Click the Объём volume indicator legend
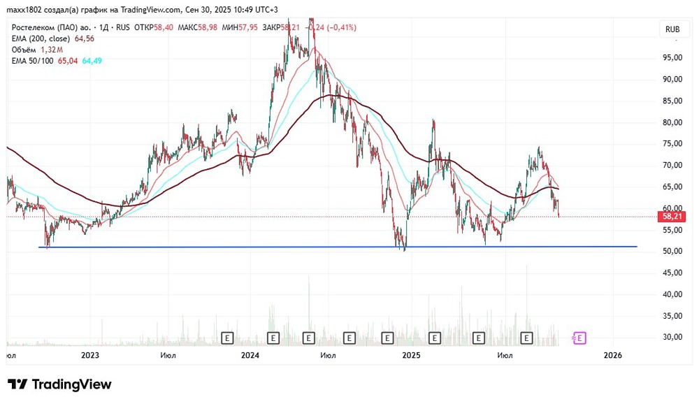The width and height of the screenshot is (699, 404). (x=24, y=50)
